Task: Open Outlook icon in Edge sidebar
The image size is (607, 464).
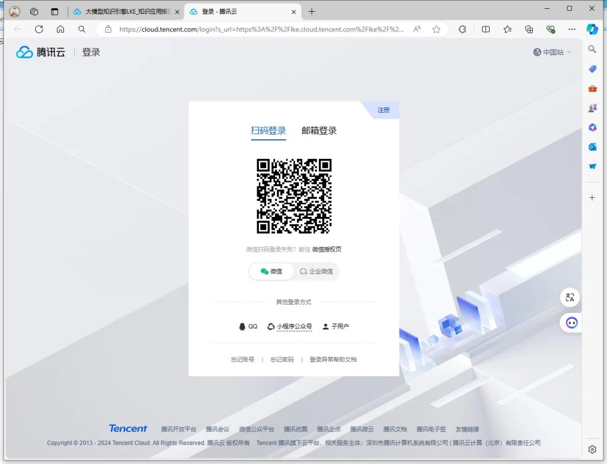Action: (x=592, y=146)
